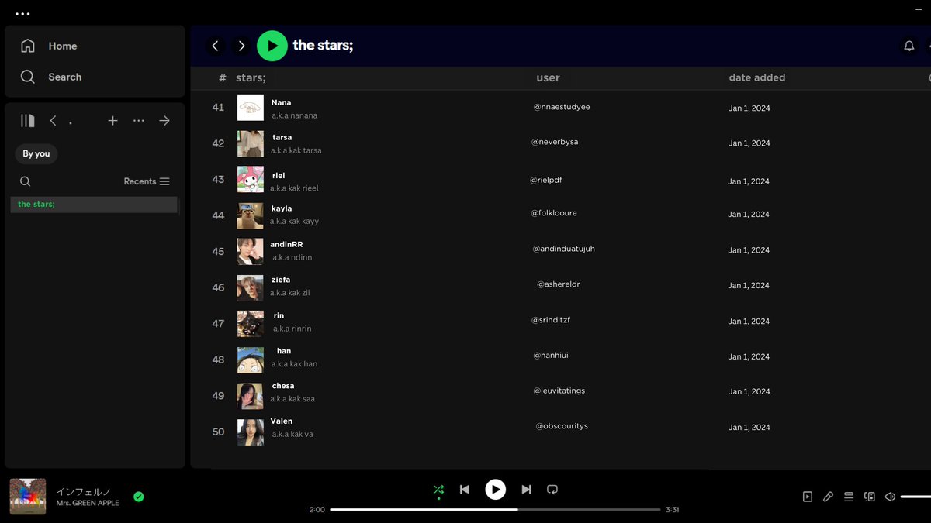931x523 pixels.
Task: Minimize window with top-right dash
Action: [x=918, y=9]
